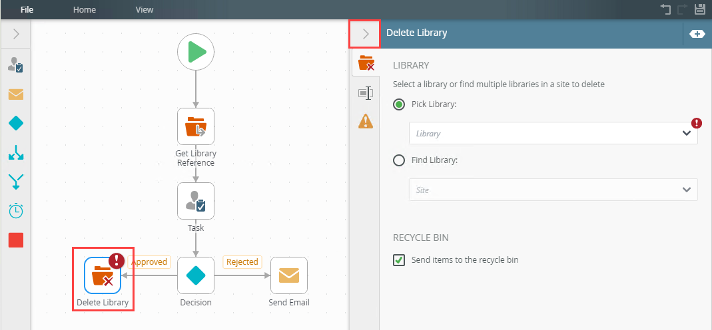Select the Get Library Reference step
712x330 pixels.
click(196, 126)
